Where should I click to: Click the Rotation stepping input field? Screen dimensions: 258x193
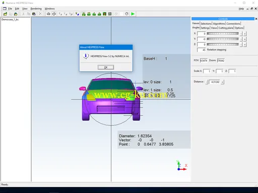click(x=202, y=50)
